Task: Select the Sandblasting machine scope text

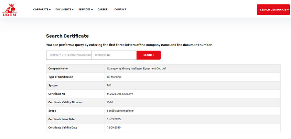Action: tap(120, 111)
